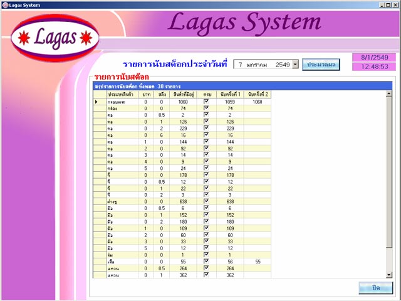Maximize the Lagas System window
The image size is (401, 301).
(388, 5)
